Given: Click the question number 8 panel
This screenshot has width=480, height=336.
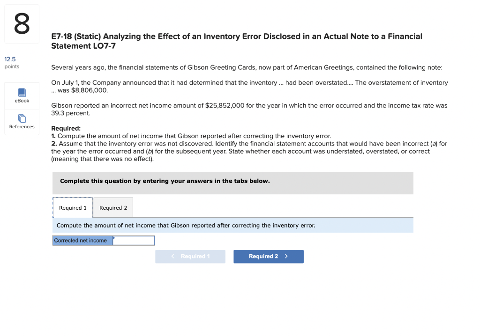Looking at the screenshot, I should tap(22, 22).
